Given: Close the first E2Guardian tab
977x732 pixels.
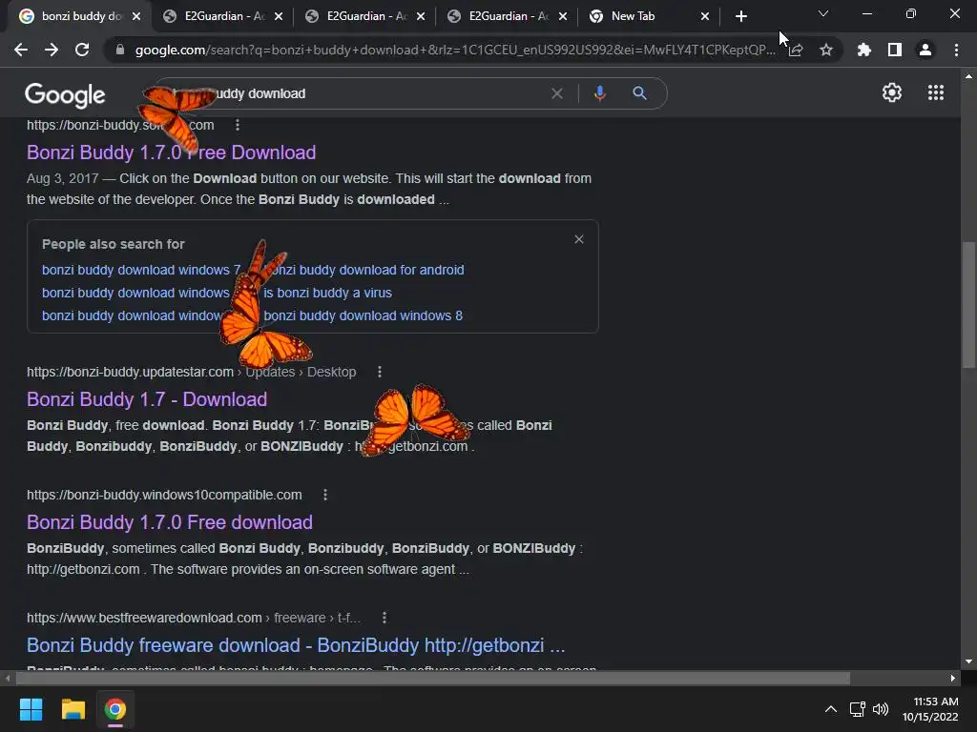Looking at the screenshot, I should coord(279,16).
